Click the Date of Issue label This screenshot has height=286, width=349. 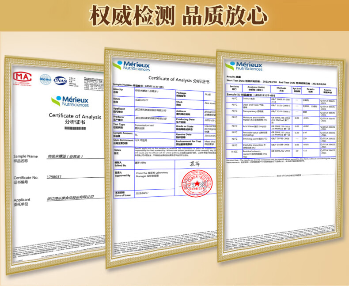[x=123, y=194]
